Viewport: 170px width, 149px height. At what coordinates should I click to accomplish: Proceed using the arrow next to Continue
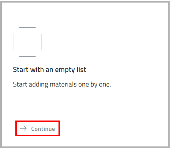click(23, 129)
